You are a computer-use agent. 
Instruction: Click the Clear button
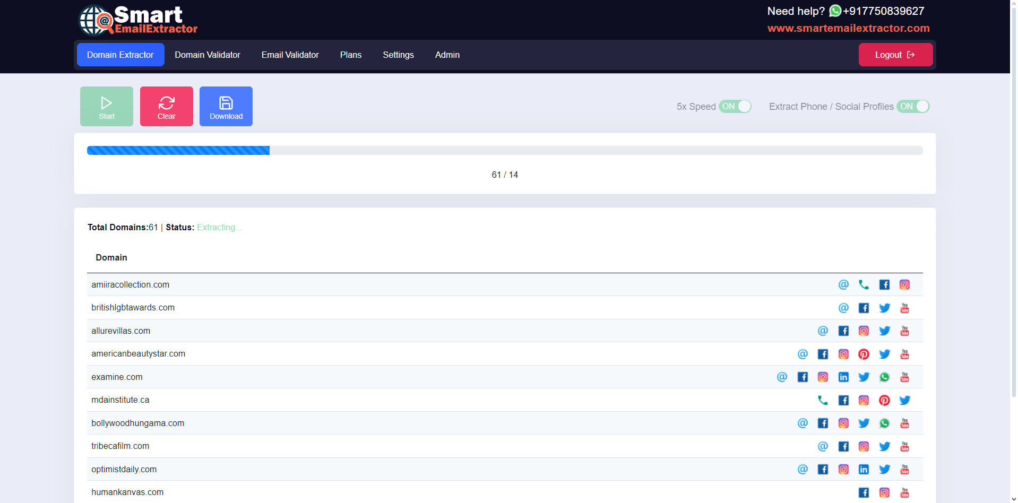(x=167, y=106)
